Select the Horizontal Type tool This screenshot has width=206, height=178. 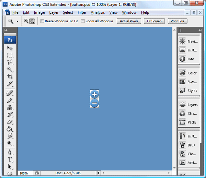click(10, 159)
